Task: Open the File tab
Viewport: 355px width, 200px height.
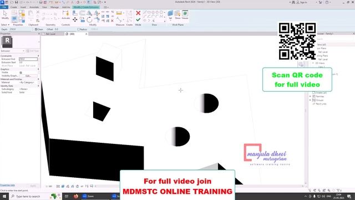Action: click(x=4, y=7)
